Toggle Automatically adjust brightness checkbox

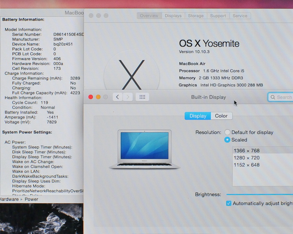click(x=229, y=203)
